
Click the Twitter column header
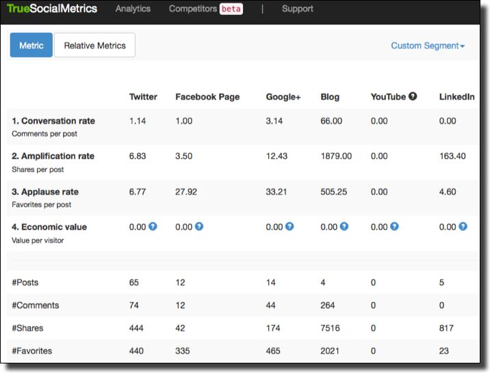(143, 97)
